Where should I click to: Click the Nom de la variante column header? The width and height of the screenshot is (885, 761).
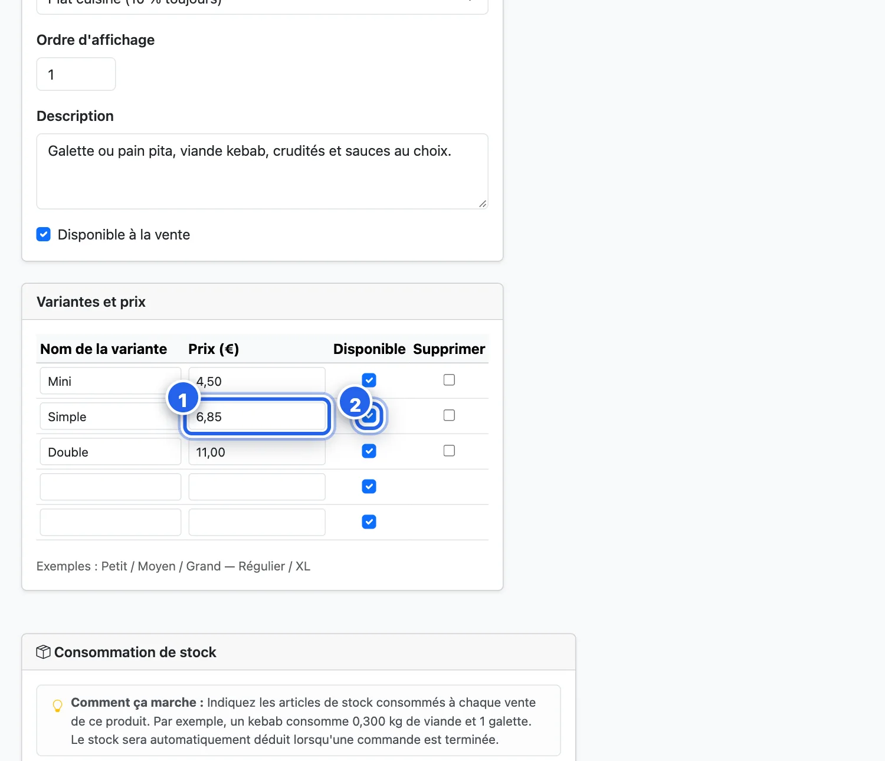click(x=104, y=349)
